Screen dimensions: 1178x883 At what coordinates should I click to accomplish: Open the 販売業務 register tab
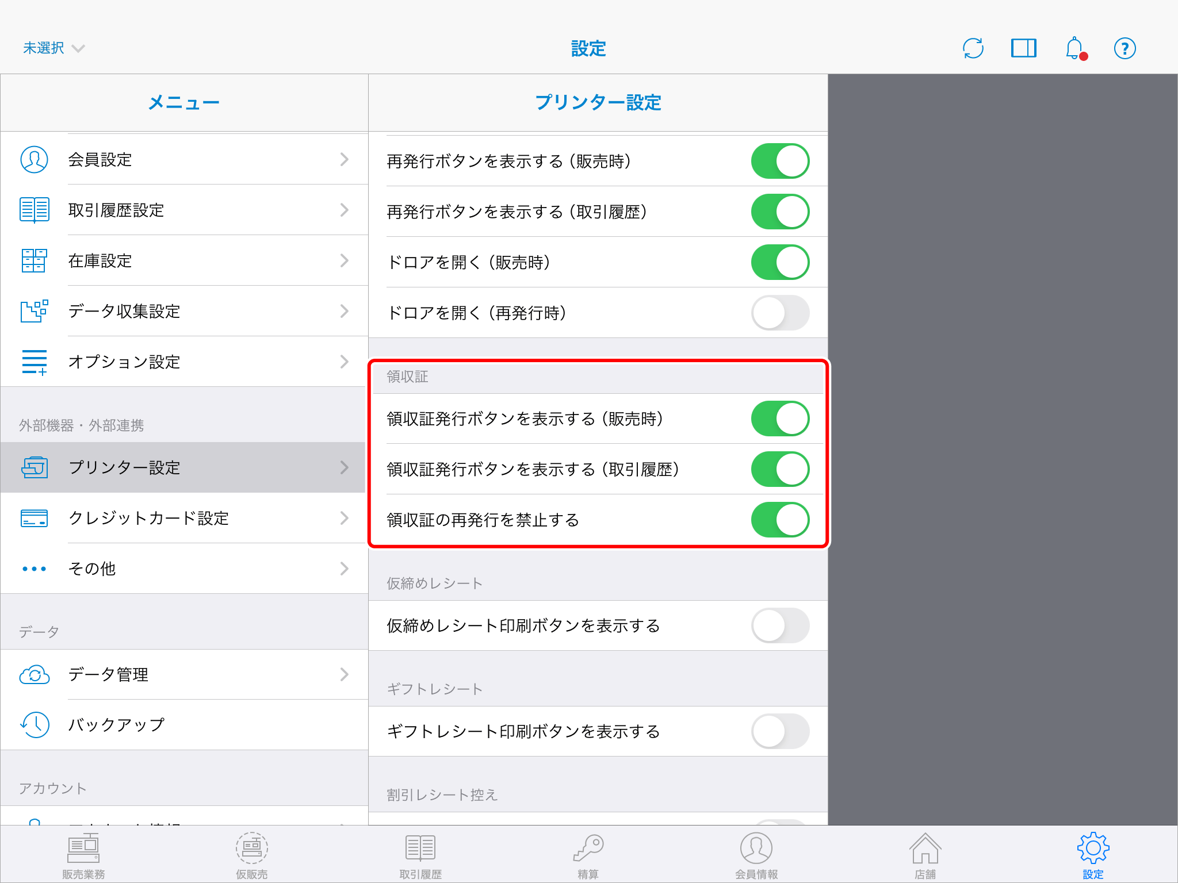tap(84, 855)
